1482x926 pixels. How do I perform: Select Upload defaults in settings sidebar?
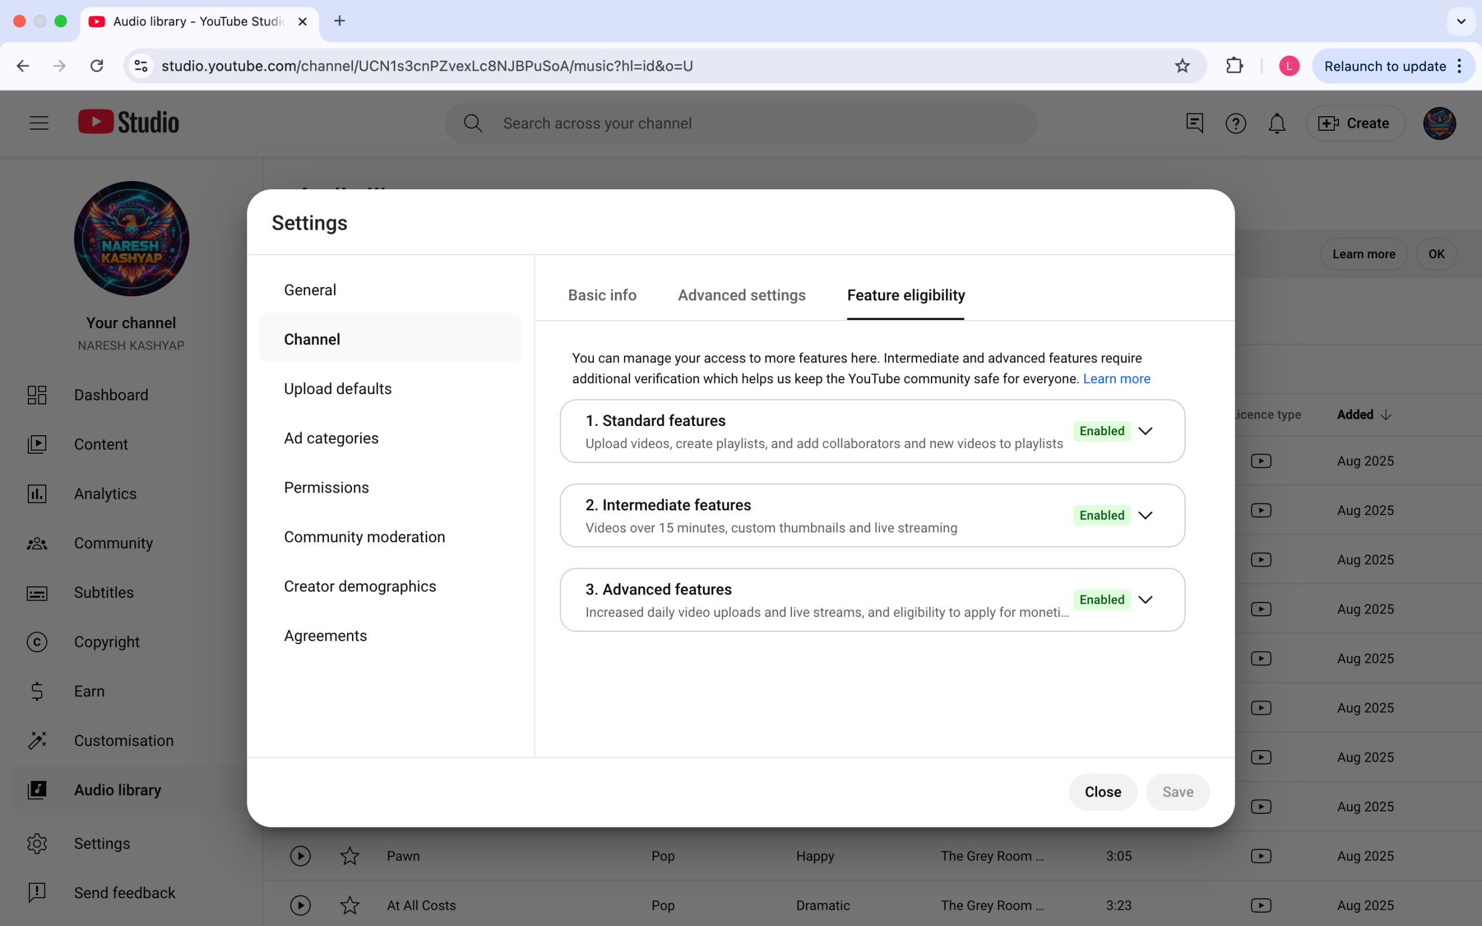(338, 389)
